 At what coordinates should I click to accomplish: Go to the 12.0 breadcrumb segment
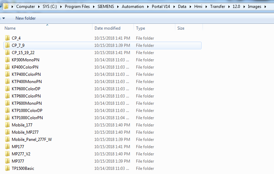pos(236,7)
